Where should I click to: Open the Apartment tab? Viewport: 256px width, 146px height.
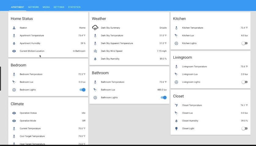(17, 7)
